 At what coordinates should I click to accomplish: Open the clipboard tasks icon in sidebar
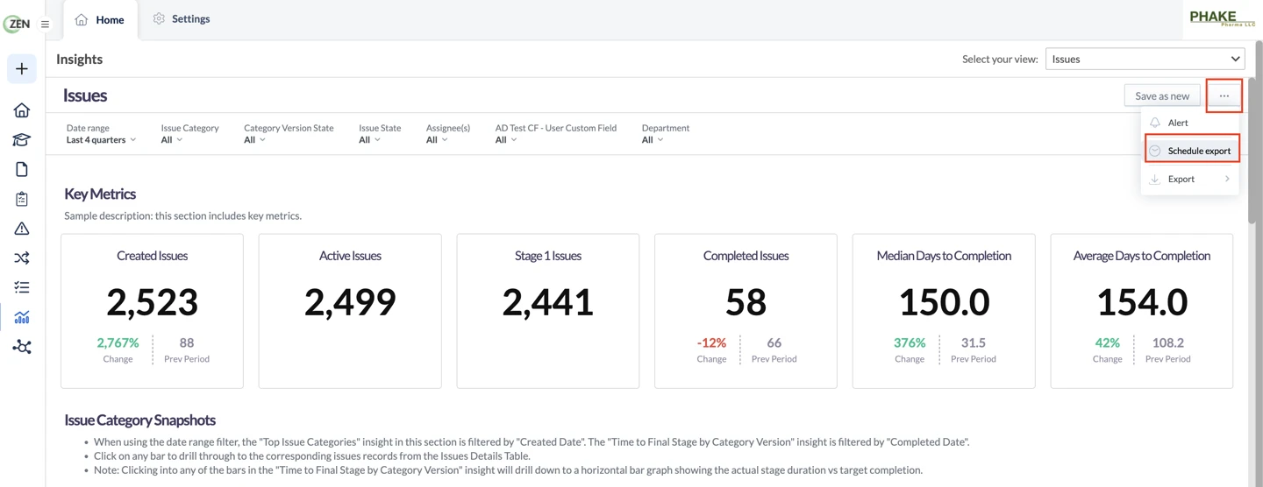pyautogui.click(x=22, y=199)
